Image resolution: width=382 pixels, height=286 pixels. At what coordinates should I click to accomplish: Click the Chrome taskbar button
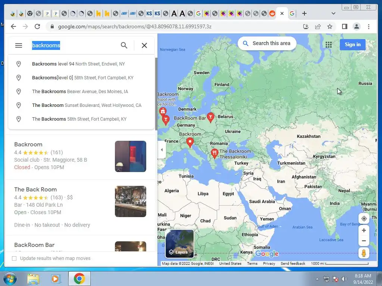pyautogui.click(x=79, y=279)
